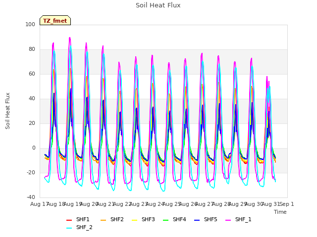Click the cyan SHF_2 legend color marker
Image resolution: width=317 pixels, height=237 pixels.
[69, 228]
